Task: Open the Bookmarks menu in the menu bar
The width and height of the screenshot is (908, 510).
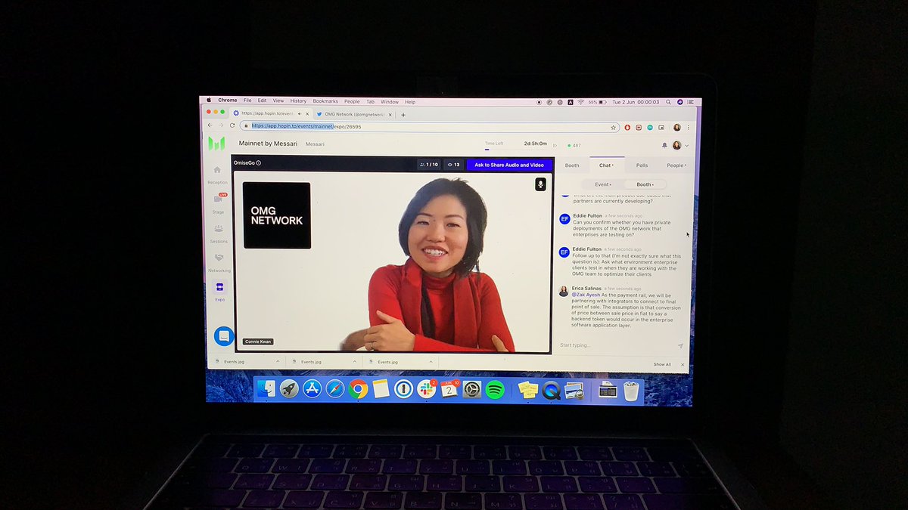Action: click(x=325, y=100)
